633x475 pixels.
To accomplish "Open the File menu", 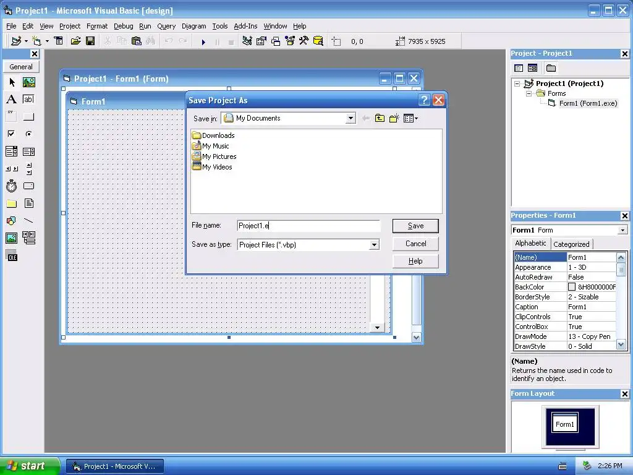I will click(x=11, y=26).
